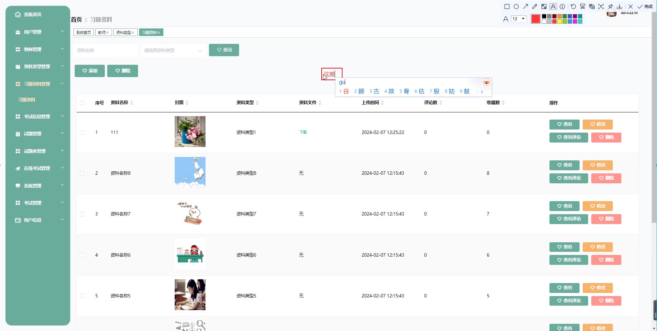Click the emoji icon in IME candidate bar
657x331 pixels.
486,82
